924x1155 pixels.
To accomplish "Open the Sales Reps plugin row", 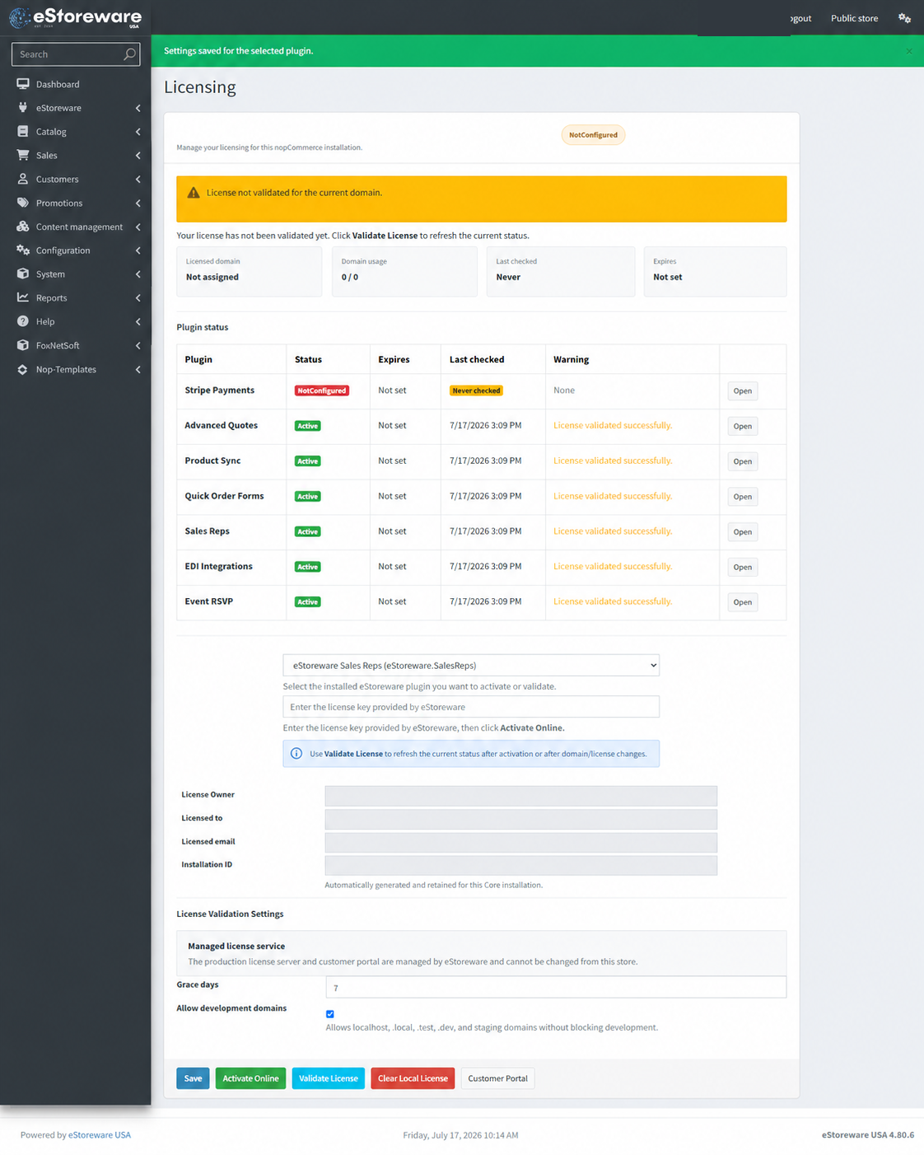I will click(743, 532).
